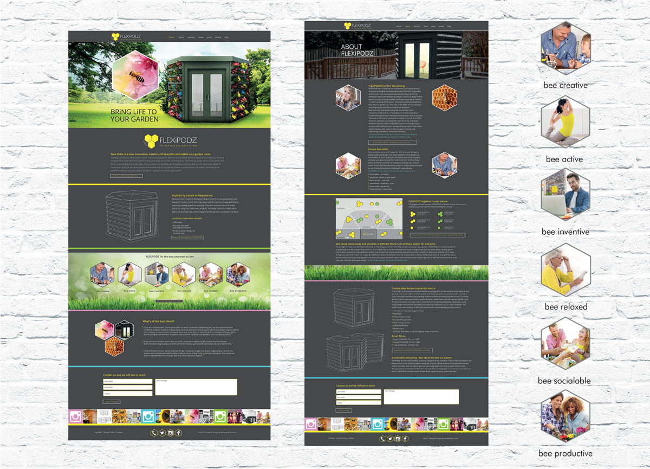
Task: Select the 'bee productive' hexagon on home page
Action: [238, 274]
